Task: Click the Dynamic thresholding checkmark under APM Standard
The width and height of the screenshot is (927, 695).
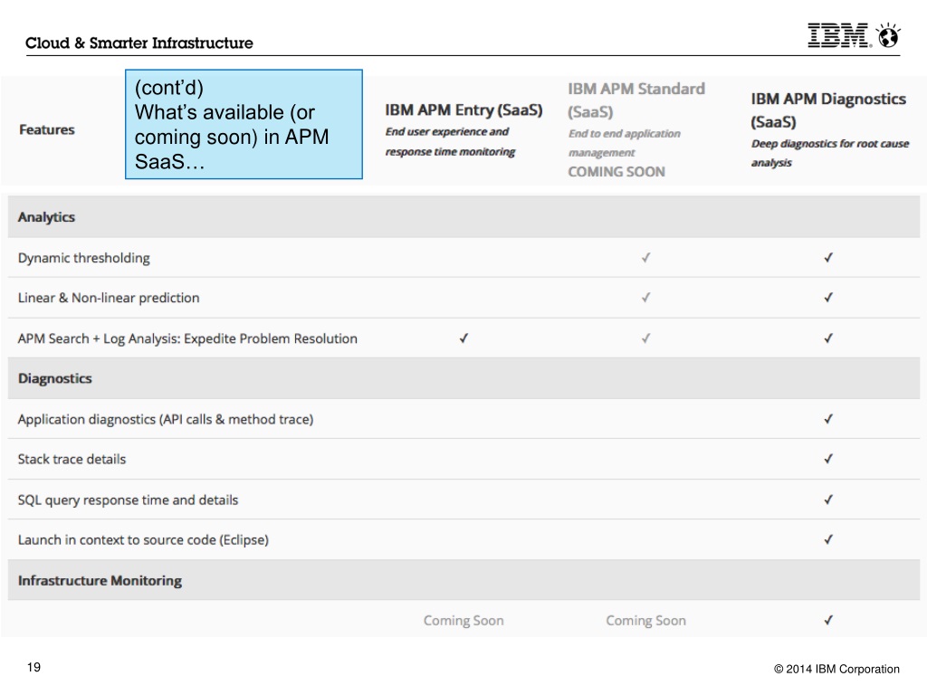Action: (645, 258)
